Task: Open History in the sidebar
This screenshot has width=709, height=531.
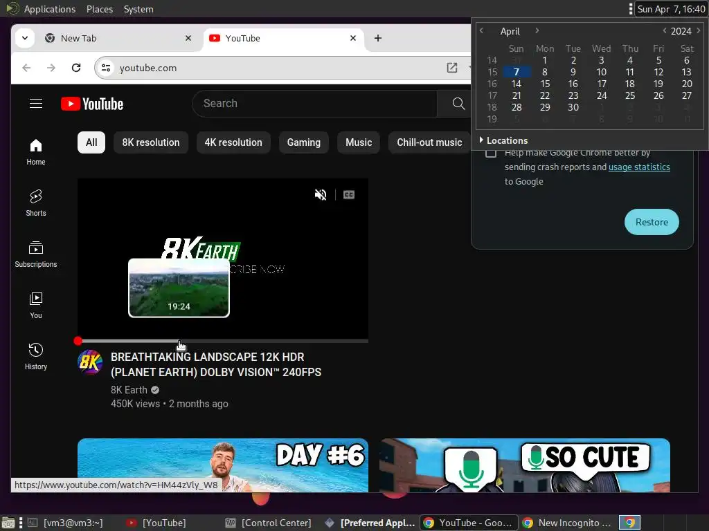Action: (36, 357)
